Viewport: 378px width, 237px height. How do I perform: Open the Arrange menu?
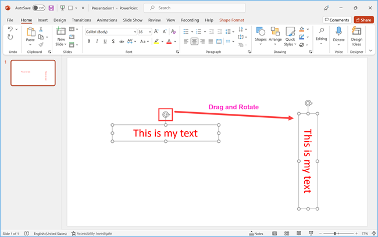(275, 34)
